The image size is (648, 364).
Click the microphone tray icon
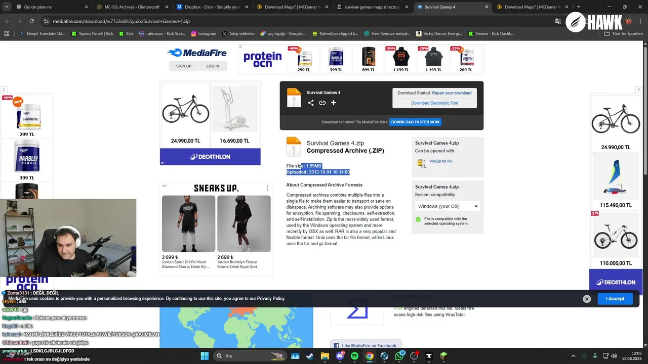coord(595,356)
